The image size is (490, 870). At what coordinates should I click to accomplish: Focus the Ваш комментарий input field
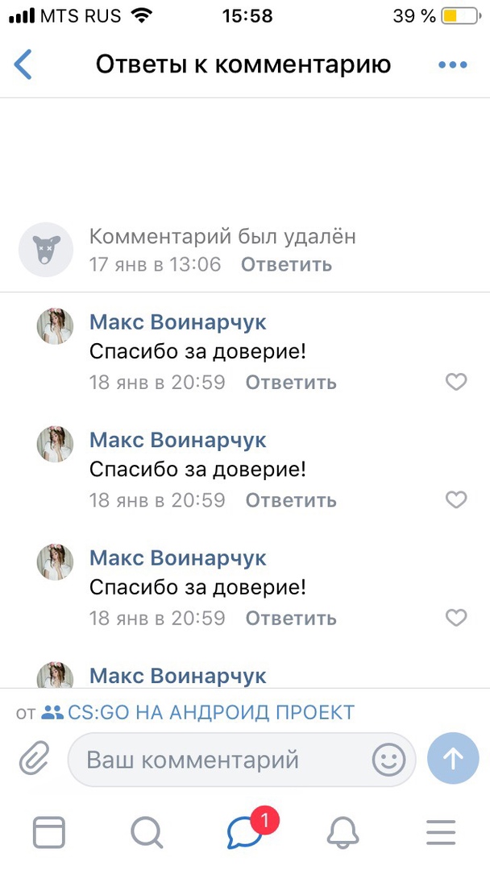218,759
